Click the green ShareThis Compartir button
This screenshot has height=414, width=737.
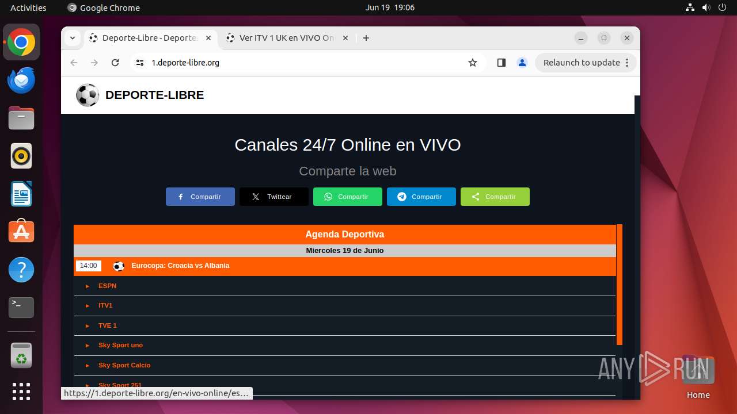(495, 197)
